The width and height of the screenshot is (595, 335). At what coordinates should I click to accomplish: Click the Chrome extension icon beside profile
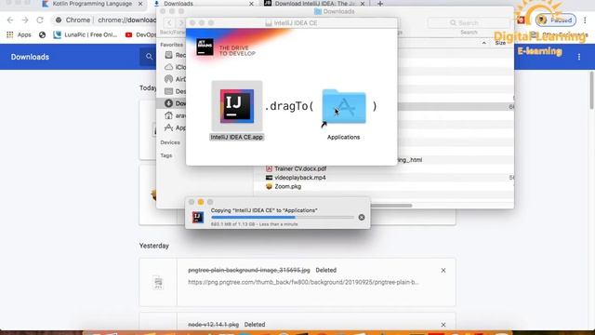(x=521, y=20)
